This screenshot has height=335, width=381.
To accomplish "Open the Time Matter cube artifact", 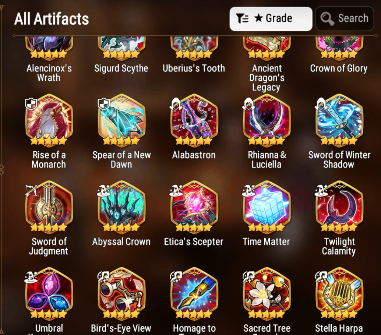I will click(266, 207).
